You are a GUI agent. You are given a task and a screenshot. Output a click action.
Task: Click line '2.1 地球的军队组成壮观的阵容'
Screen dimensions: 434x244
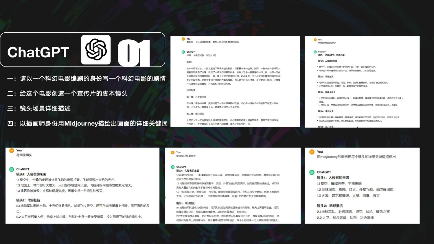(x=228, y=210)
